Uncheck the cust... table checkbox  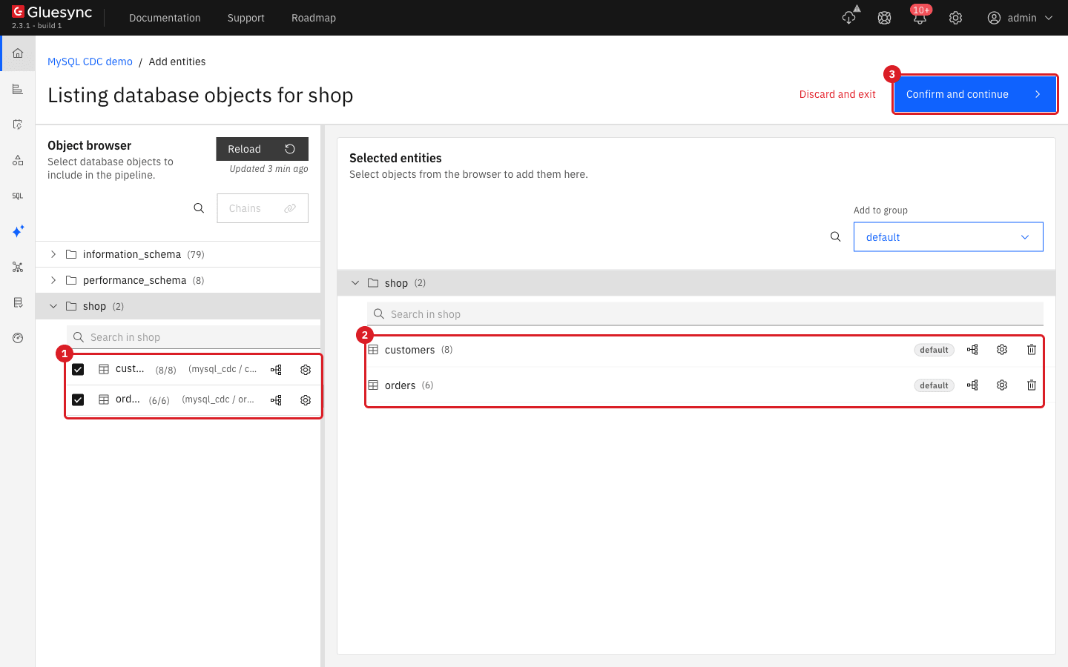coord(78,370)
